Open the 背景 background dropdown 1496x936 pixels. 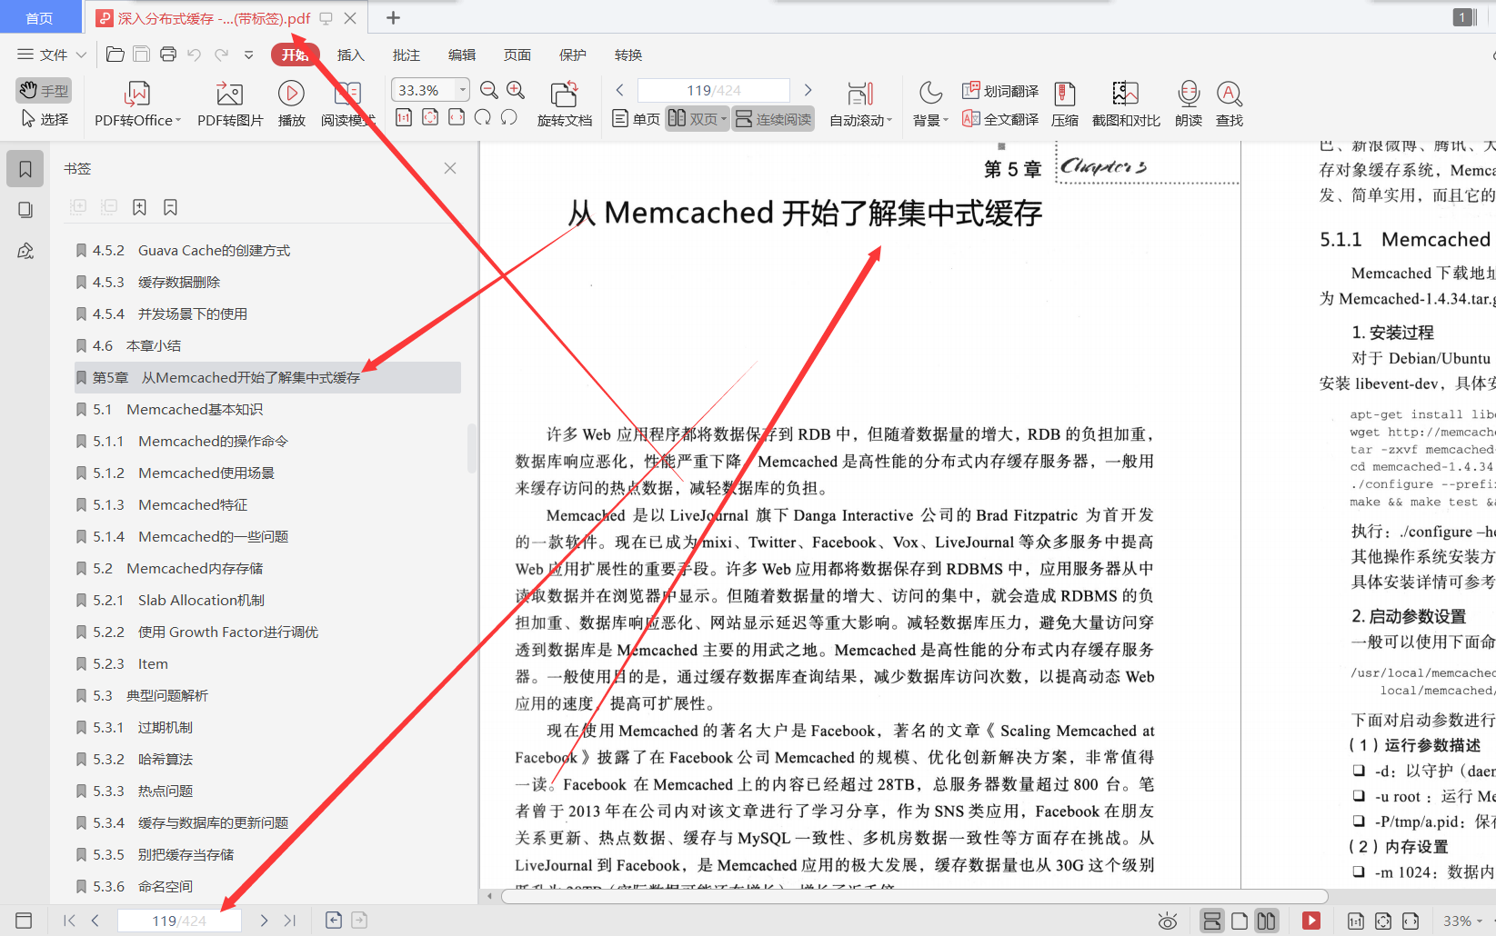(929, 103)
